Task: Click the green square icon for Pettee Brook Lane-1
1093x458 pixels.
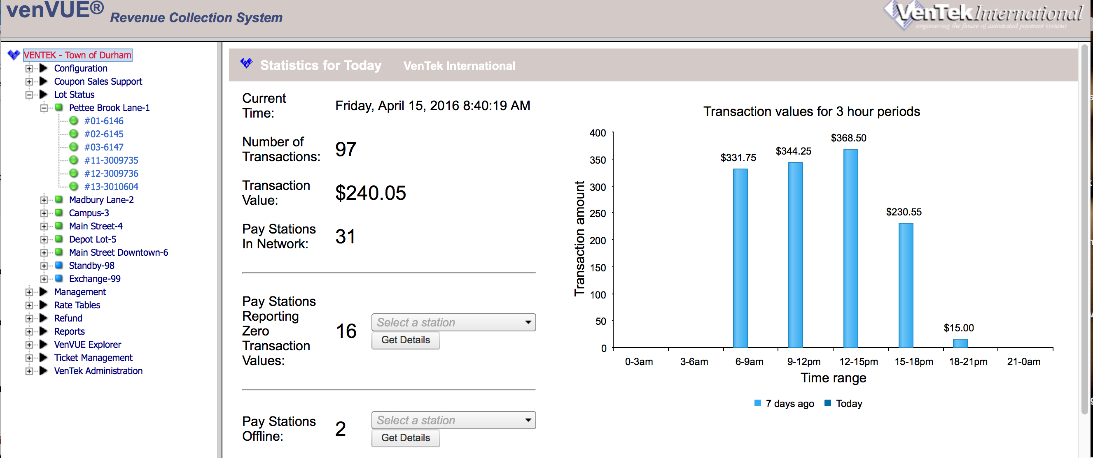Action: click(59, 107)
